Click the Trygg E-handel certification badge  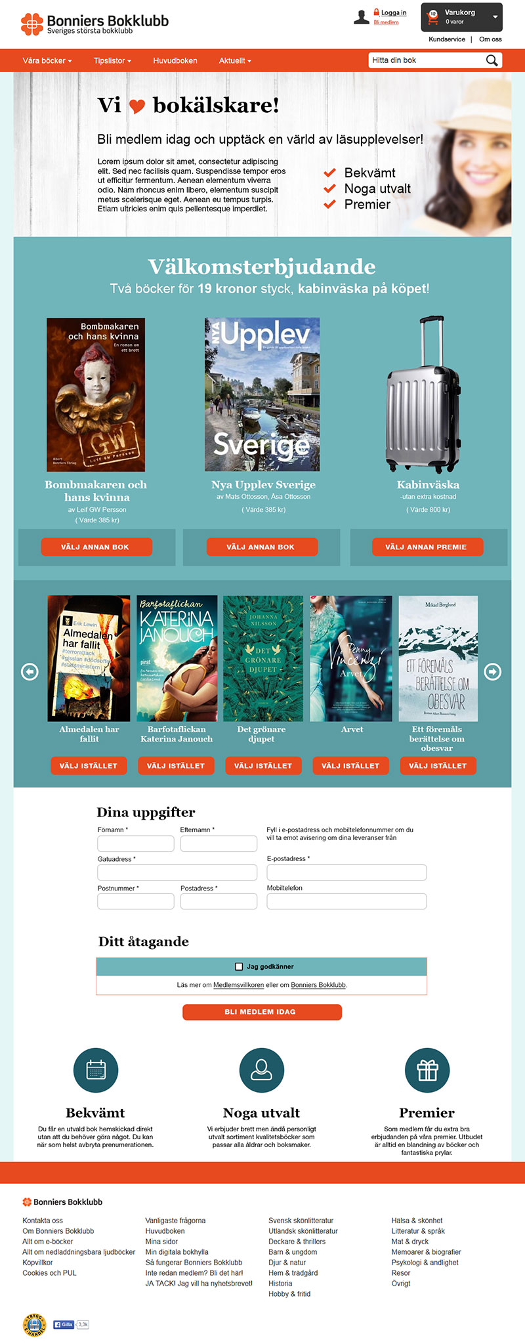coord(34,1325)
